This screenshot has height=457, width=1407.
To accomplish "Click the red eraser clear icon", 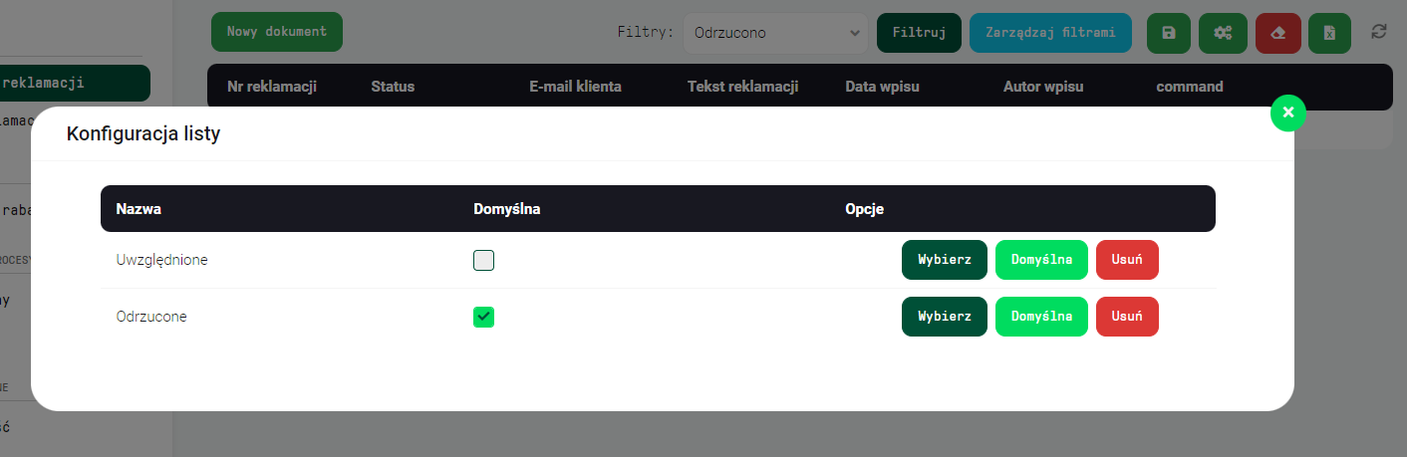I will pyautogui.click(x=1276, y=33).
